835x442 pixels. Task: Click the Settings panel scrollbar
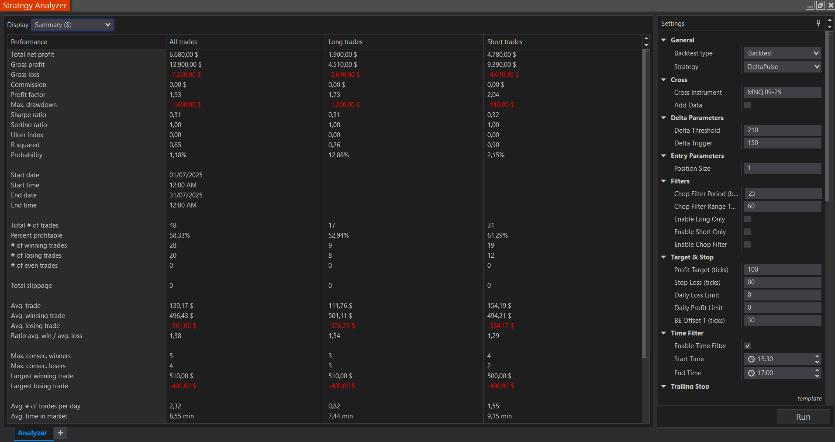pyautogui.click(x=829, y=116)
